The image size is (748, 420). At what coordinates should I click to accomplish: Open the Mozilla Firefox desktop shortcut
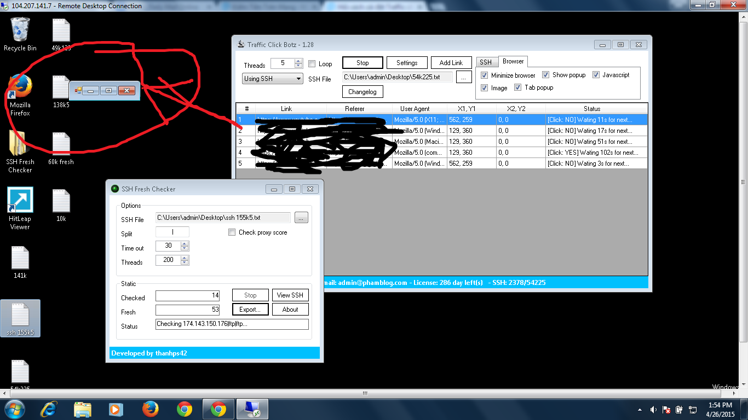pos(20,95)
